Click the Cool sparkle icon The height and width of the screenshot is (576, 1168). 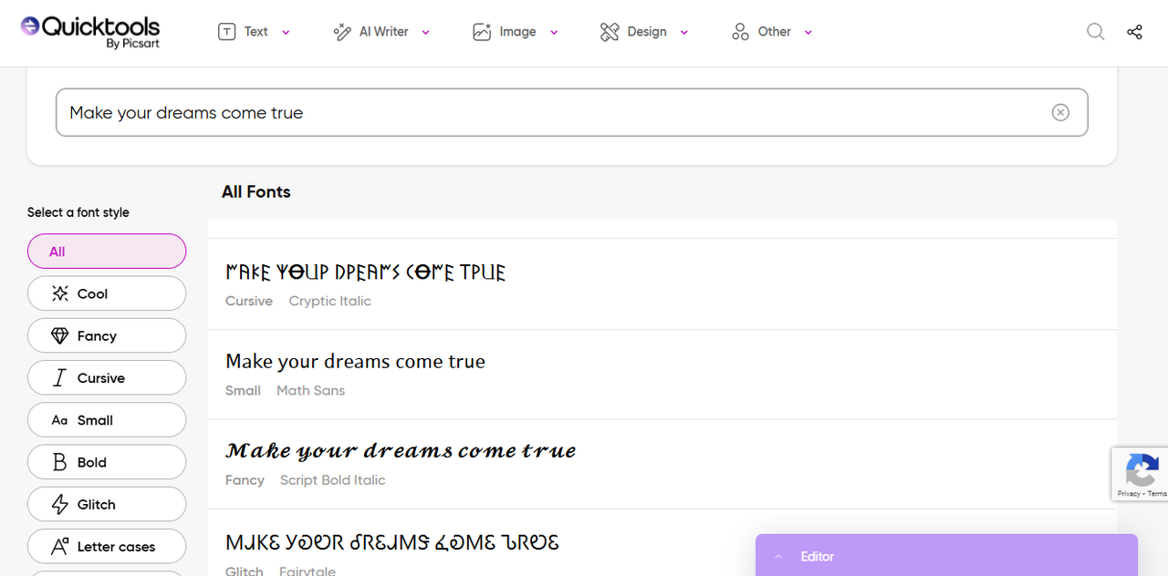point(60,293)
